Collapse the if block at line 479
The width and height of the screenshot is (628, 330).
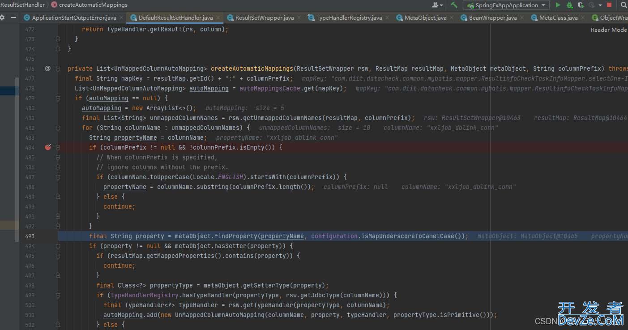click(x=58, y=98)
